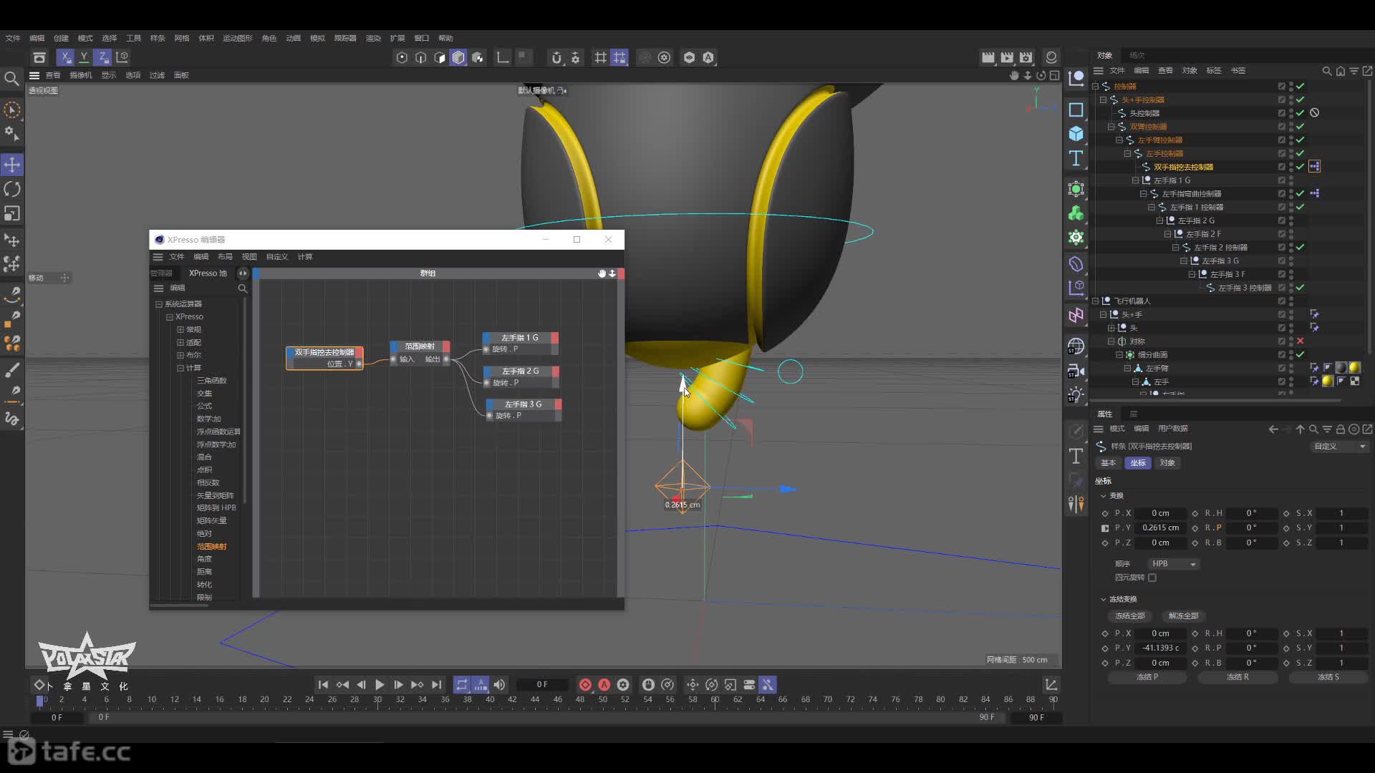1375x773 pixels.
Task: Collapse the 双臂控制器 tree node
Action: [1111, 127]
